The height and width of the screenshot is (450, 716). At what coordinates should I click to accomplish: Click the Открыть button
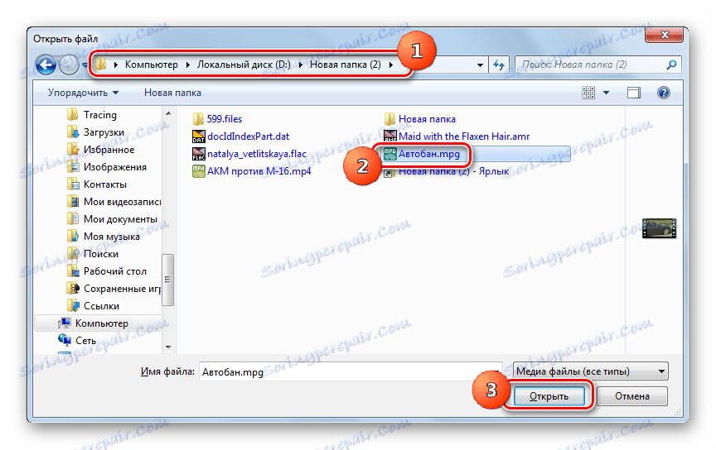[549, 396]
